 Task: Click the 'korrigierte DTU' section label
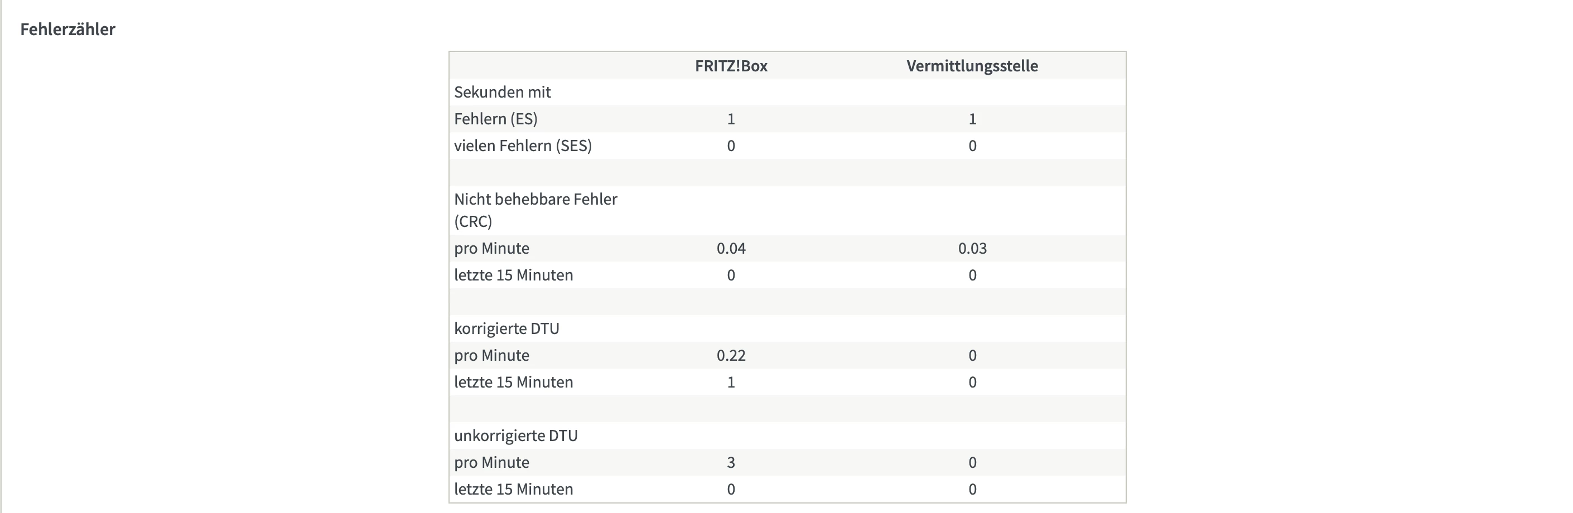tap(506, 328)
